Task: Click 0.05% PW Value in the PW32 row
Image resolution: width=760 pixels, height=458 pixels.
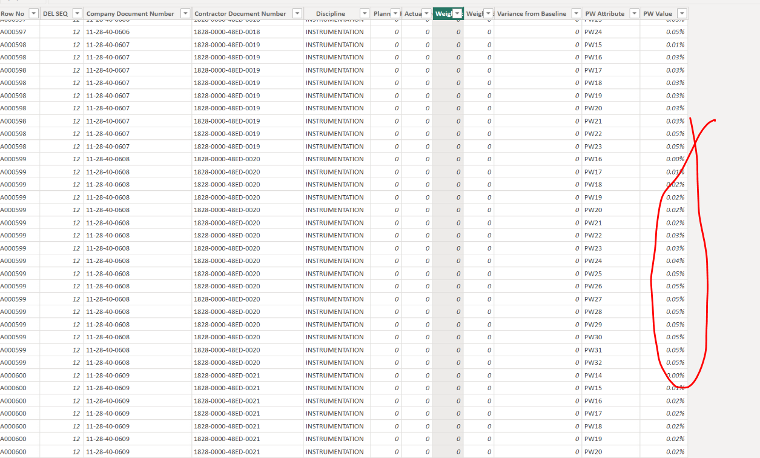Action: point(664,362)
